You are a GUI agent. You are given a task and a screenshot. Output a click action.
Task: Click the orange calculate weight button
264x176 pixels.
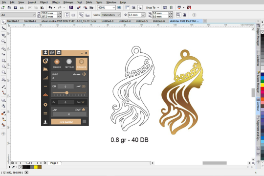pyautogui.click(x=66, y=122)
